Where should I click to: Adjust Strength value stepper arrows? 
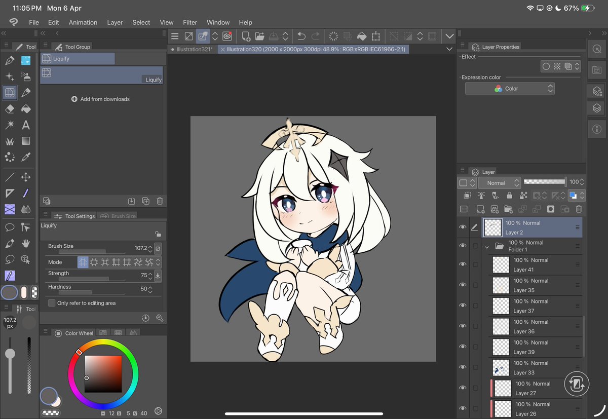(x=150, y=276)
